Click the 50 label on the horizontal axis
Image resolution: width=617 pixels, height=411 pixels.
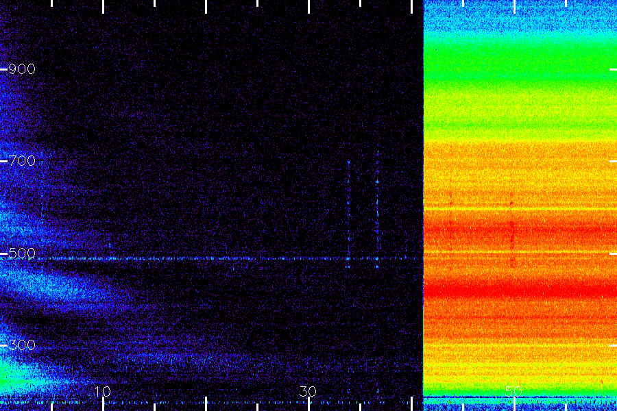[513, 391]
